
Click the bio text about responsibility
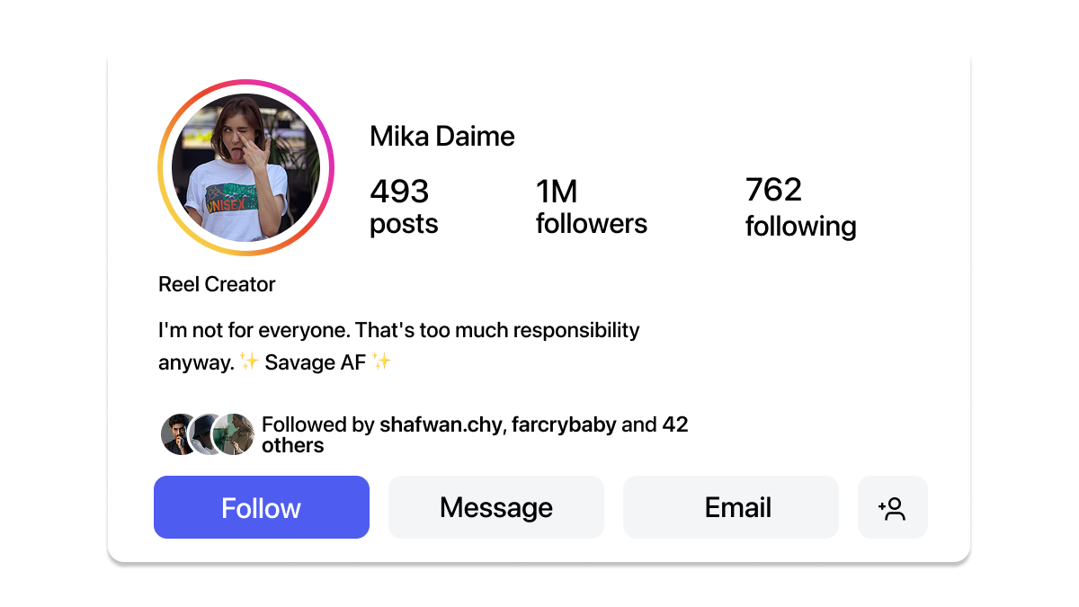(x=398, y=330)
